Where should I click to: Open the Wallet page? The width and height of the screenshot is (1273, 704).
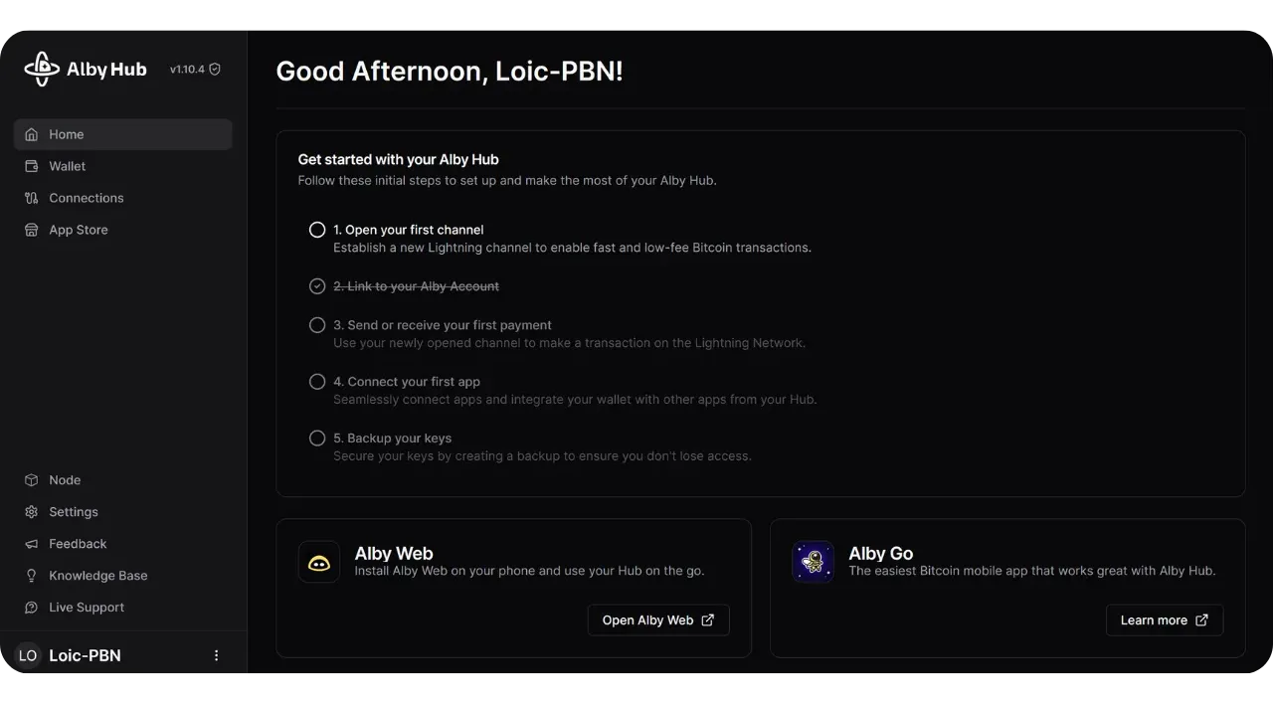(x=67, y=166)
